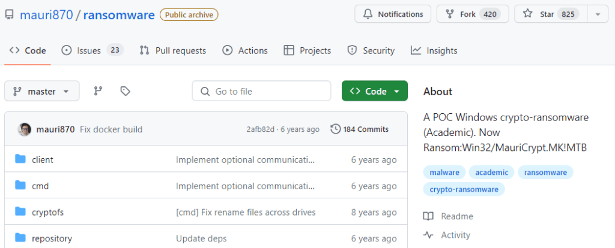Image resolution: width=615 pixels, height=248 pixels.
Task: Click the cmd folder icon
Action: pyautogui.click(x=20, y=186)
